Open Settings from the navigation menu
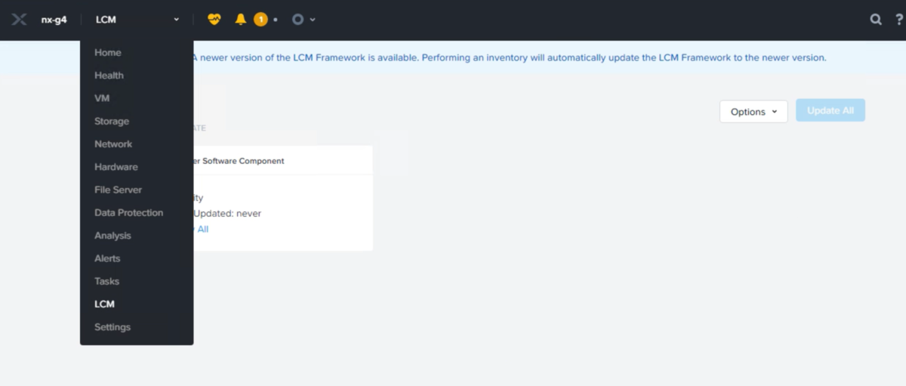906x386 pixels. (112, 327)
